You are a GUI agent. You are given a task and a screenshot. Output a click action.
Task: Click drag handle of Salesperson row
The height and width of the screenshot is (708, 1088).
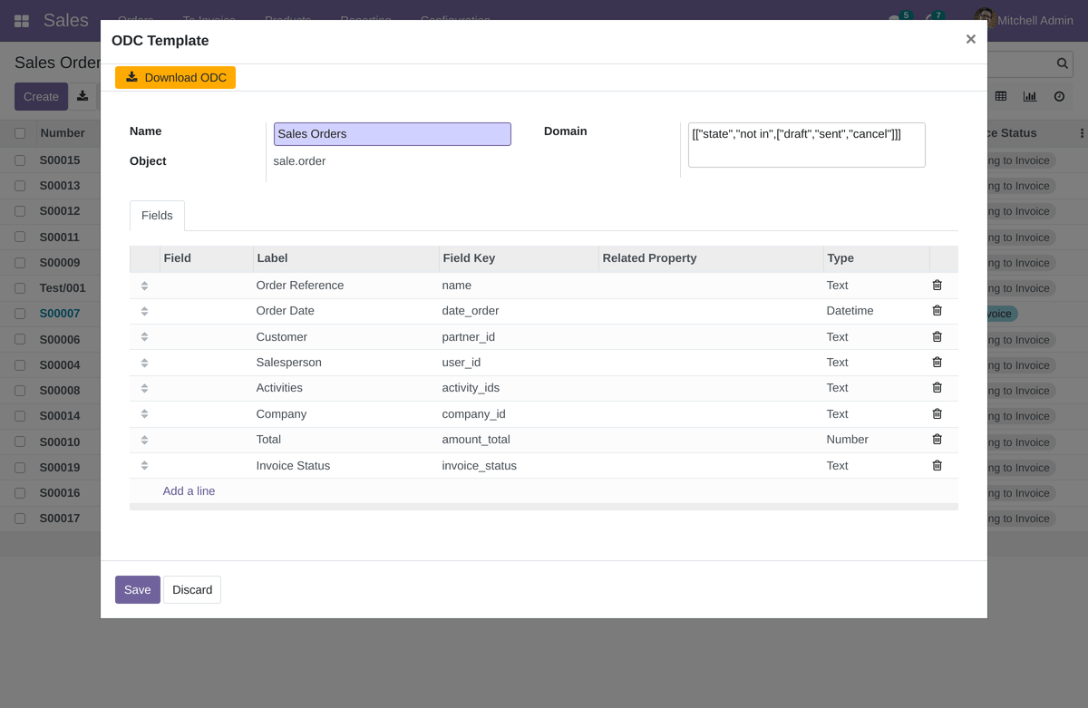click(x=144, y=363)
